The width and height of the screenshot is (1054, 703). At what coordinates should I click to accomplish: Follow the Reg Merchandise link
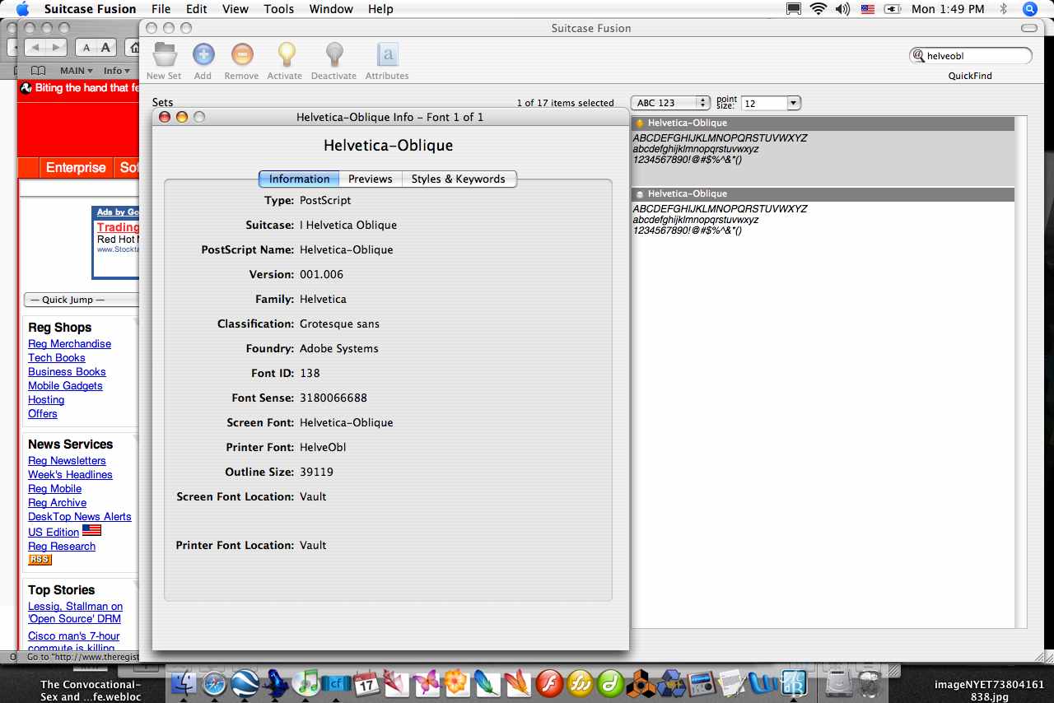click(x=69, y=343)
